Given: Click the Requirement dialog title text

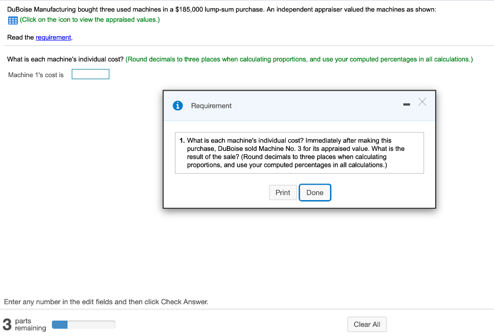Looking at the screenshot, I should coord(211,106).
